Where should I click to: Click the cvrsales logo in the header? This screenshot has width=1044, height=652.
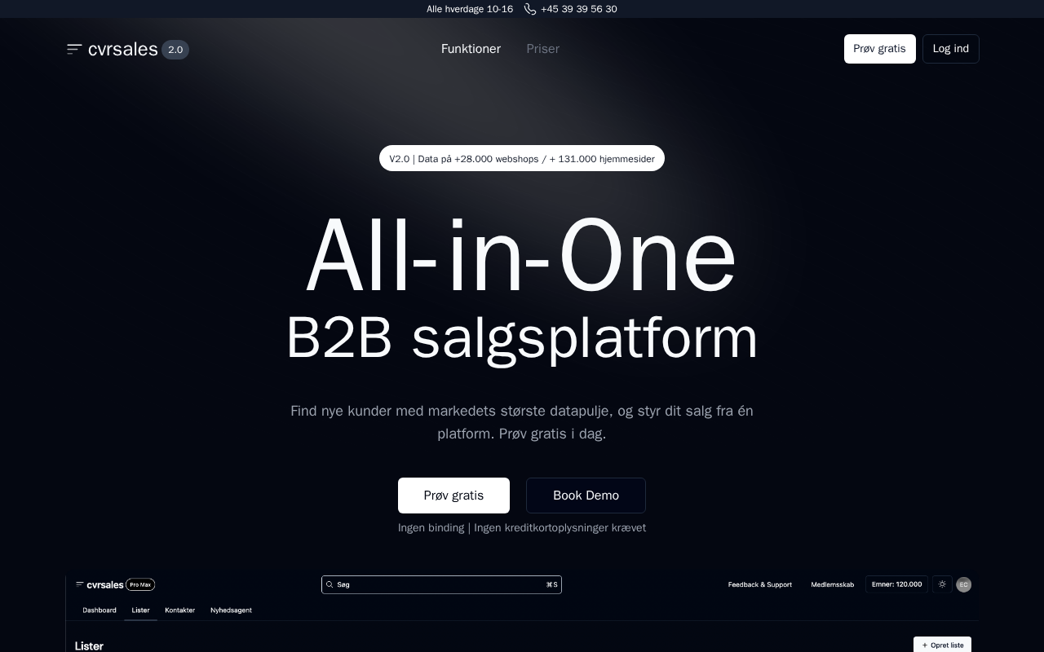(x=122, y=49)
